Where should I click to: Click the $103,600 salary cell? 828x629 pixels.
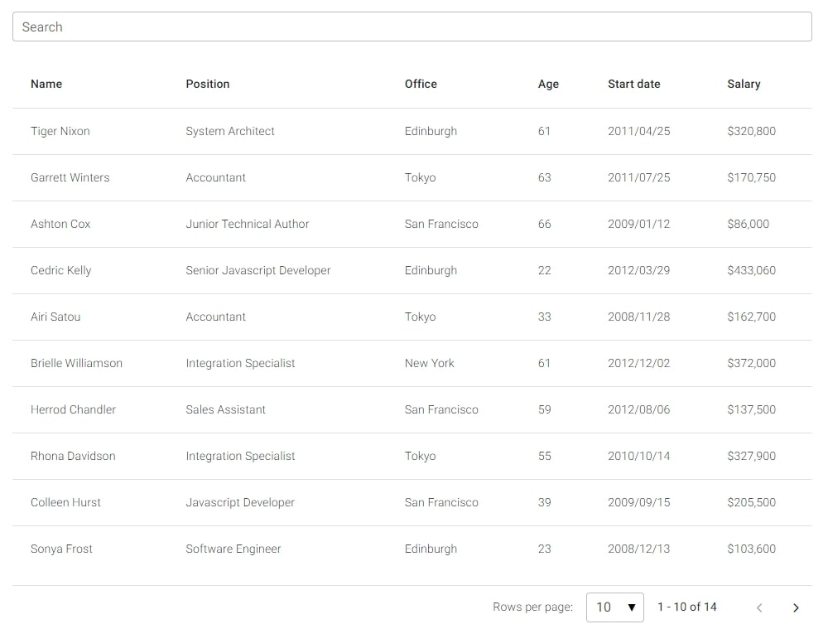[x=752, y=549]
